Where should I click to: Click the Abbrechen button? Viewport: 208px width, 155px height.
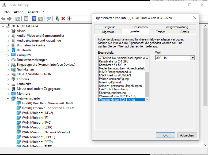(187, 135)
